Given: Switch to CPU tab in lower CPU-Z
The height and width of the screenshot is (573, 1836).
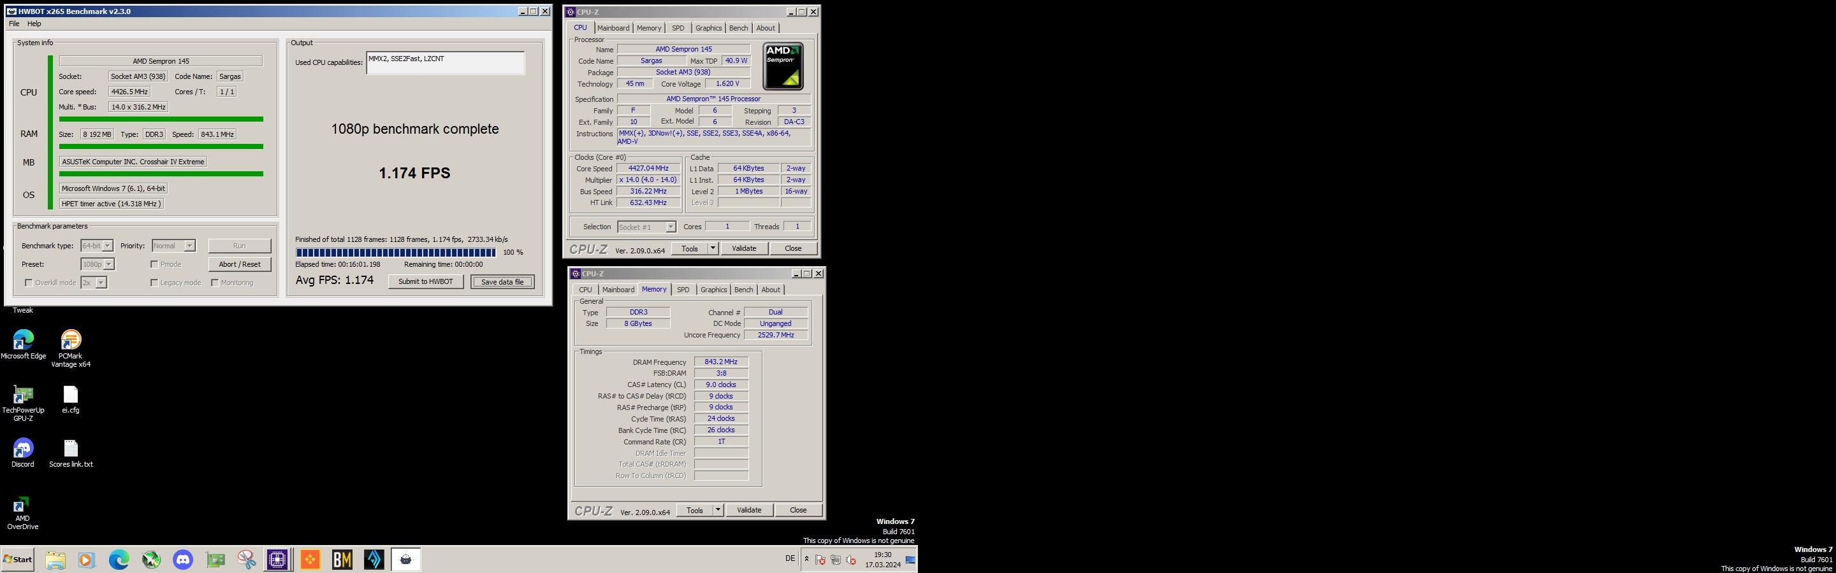Looking at the screenshot, I should 585,290.
